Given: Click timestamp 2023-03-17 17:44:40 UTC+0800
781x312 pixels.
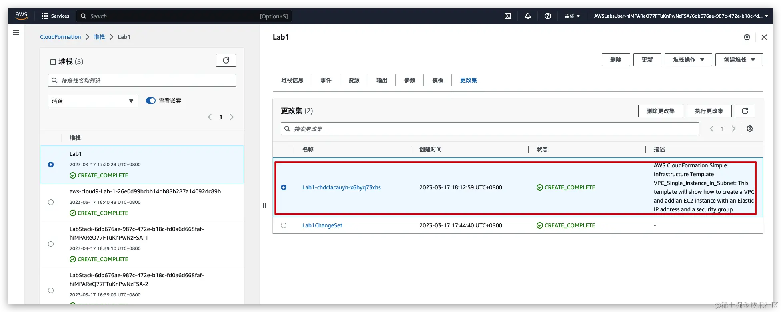Looking at the screenshot, I should [x=461, y=225].
